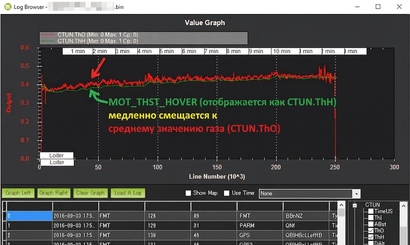This screenshot has height=245, width=410.
Task: Open the None combo box
Action: (310, 193)
